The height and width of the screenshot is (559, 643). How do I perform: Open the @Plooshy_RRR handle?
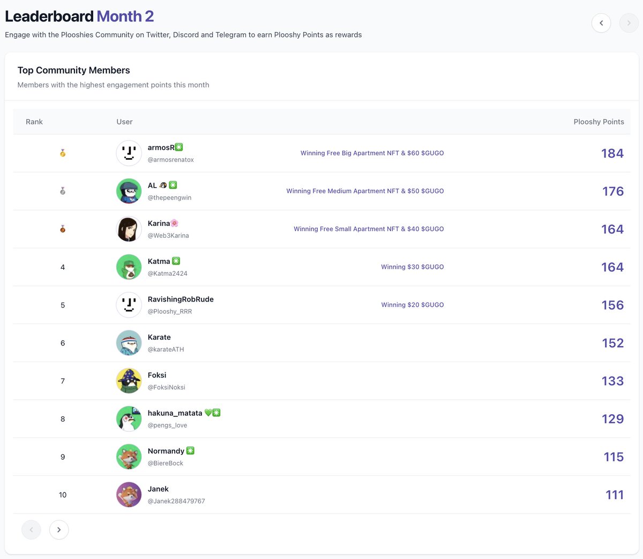click(170, 312)
